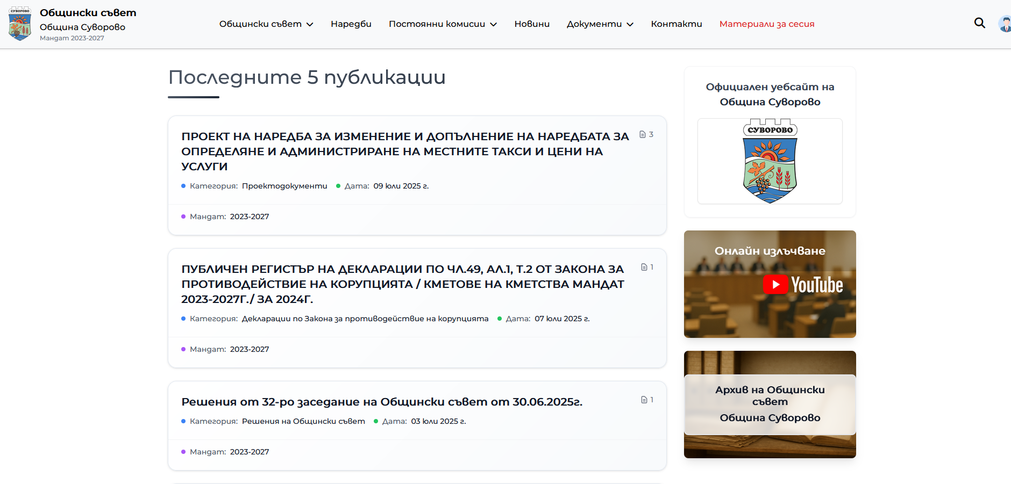Viewport: 1011px width, 484px height.
Task: Expand the Постоянни комисии dropdown menu
Action: click(x=443, y=24)
